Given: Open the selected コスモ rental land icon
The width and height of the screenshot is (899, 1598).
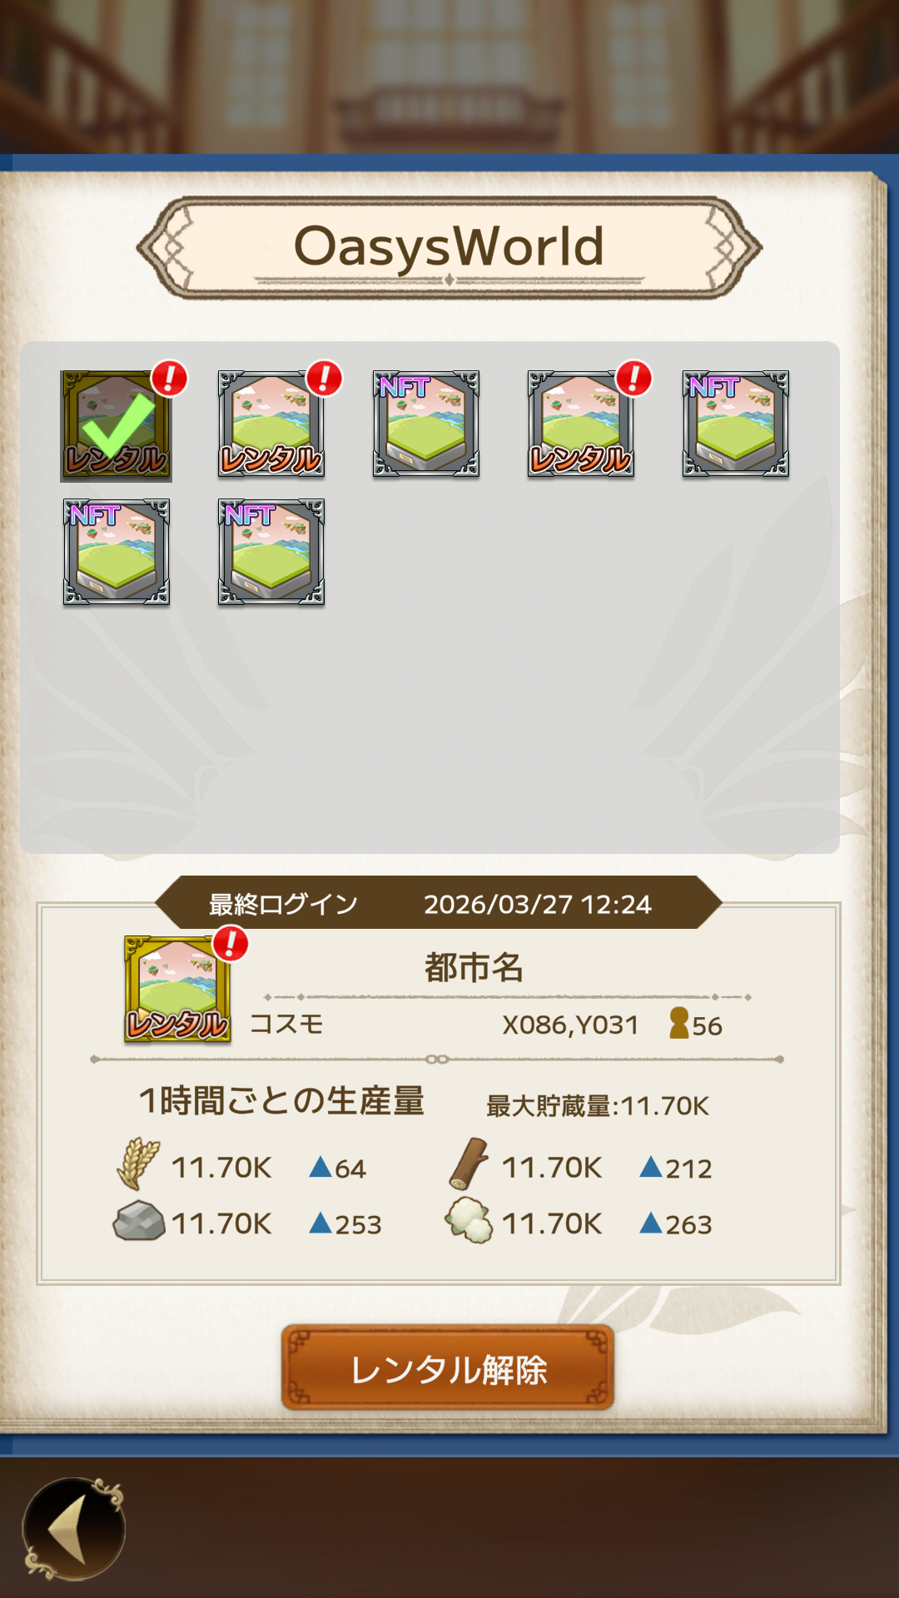Looking at the screenshot, I should click(177, 989).
